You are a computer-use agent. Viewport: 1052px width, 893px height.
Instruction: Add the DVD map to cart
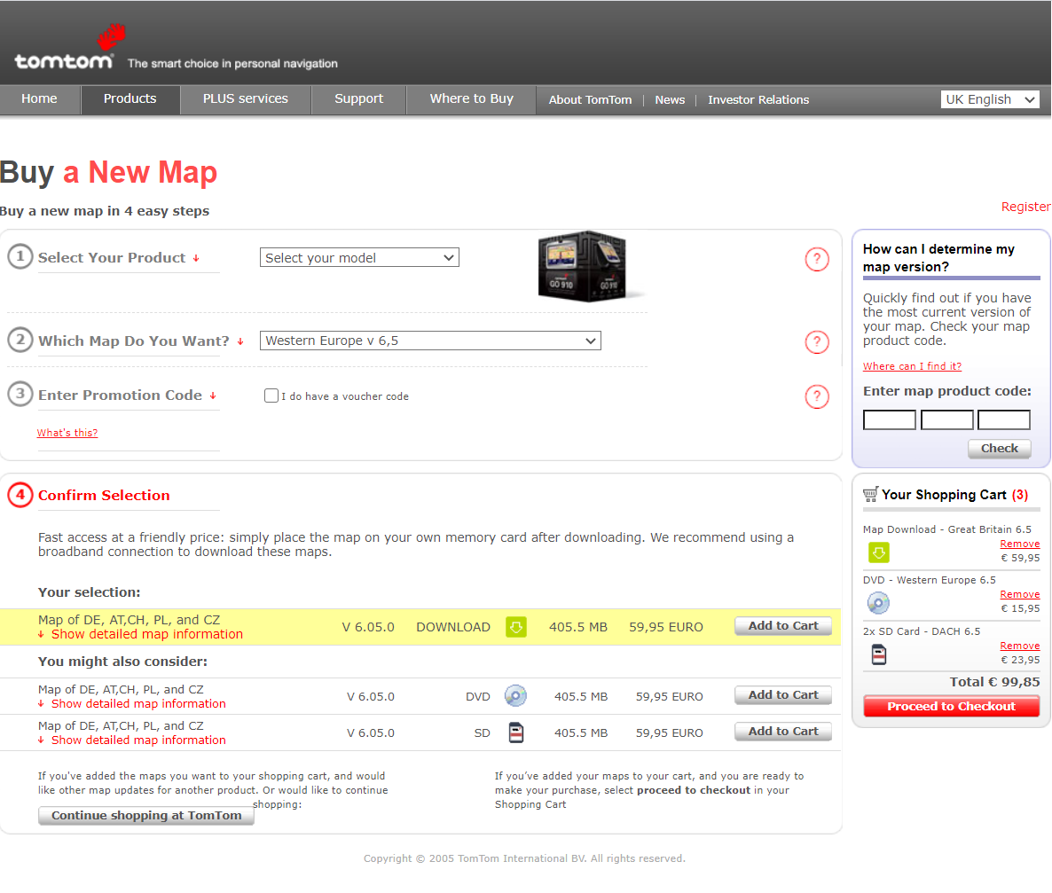tap(783, 695)
